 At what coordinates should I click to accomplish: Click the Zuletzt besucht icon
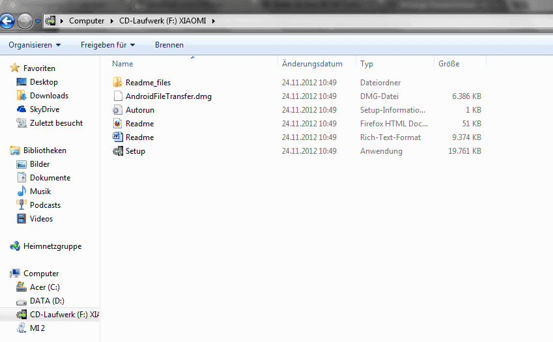(x=21, y=122)
